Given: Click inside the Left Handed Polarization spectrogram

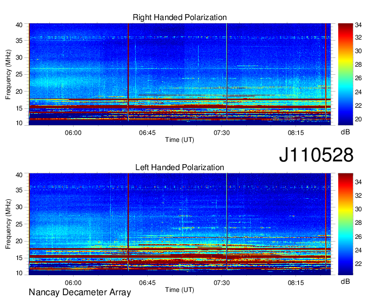Looking at the screenshot, I should pyautogui.click(x=180, y=224).
